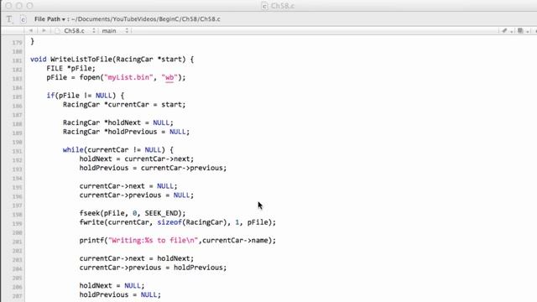Image resolution: width=537 pixels, height=302 pixels.
Task: Click the string "myList.bin" in fopen call
Action: point(128,77)
